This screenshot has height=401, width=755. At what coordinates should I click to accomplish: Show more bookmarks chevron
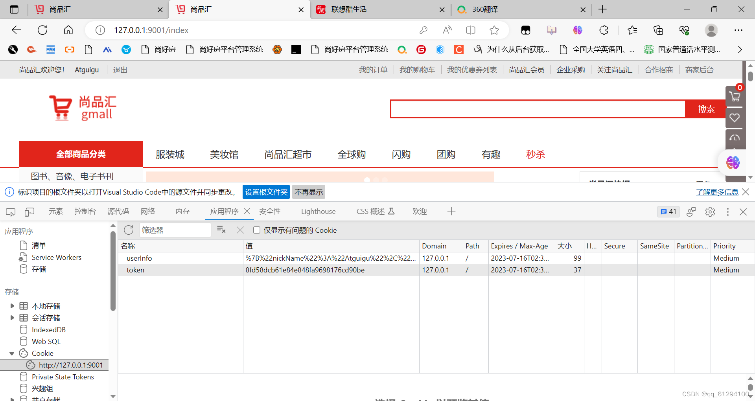coord(740,50)
